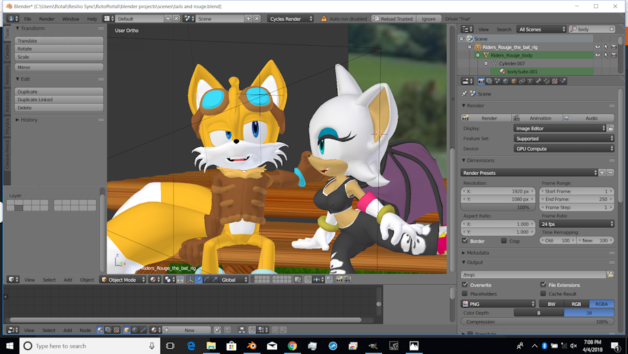Open the Render Presets dropdown
This screenshot has height=354, width=628.
click(529, 173)
